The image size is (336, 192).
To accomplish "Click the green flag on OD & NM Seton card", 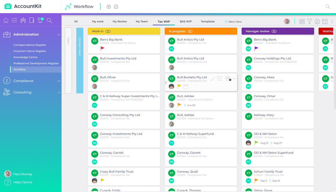I will tap(256, 143).
